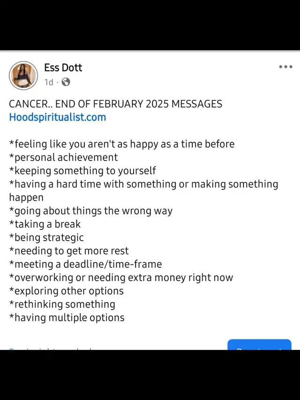Click the partially visible blue button
Image resolution: width=300 pixels, height=400 pixels.
click(x=259, y=345)
